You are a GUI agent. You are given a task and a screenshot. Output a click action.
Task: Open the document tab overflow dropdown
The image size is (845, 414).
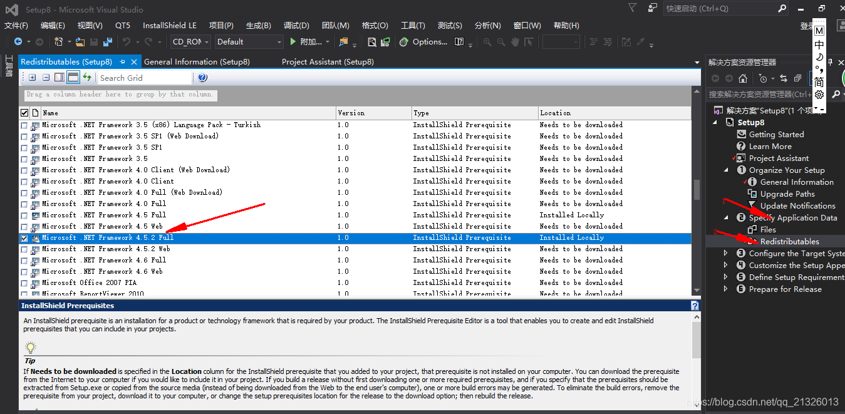(697, 63)
